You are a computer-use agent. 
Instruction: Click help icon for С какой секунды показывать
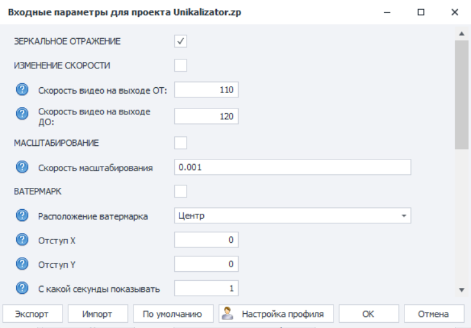21,288
